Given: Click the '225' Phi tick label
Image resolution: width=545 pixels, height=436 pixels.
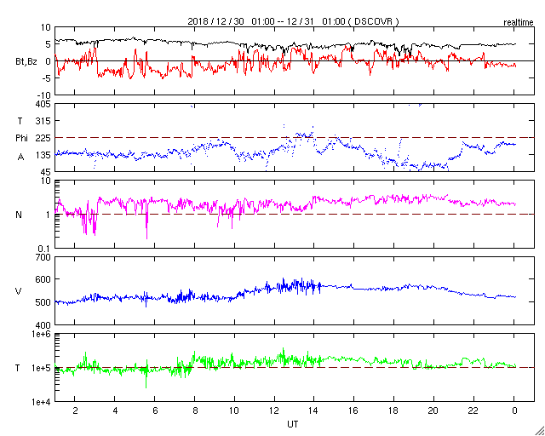Looking at the screenshot, I should point(44,139).
